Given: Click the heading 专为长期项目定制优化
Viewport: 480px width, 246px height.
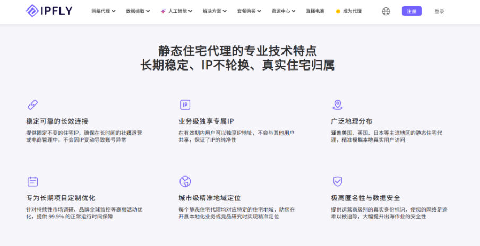Looking at the screenshot, I should pos(61,198).
